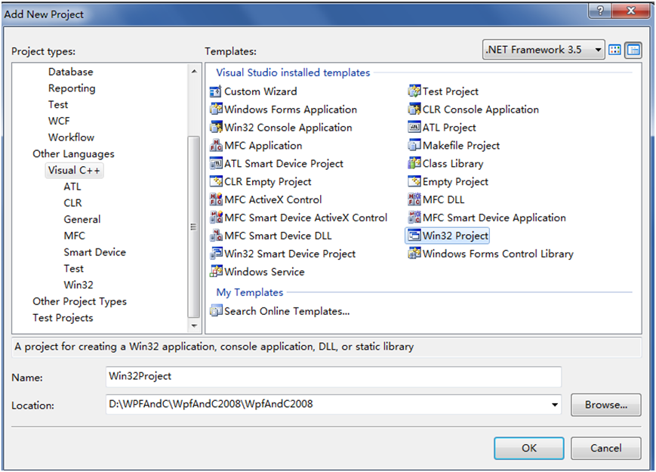Select ATL under Visual C++
This screenshot has height=472, width=656.
(x=72, y=187)
